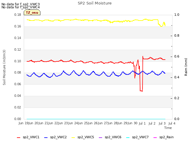Click the Soil Moisture (m3/m3) axis label
Image resolution: width=190 pixels, height=143 pixels.
(4, 67)
